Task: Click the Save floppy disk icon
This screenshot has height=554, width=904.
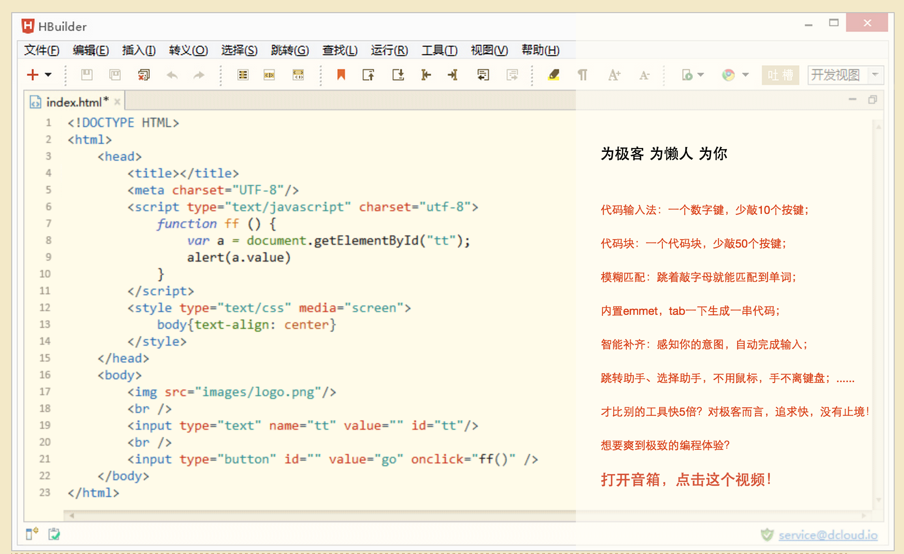Action: click(x=87, y=75)
